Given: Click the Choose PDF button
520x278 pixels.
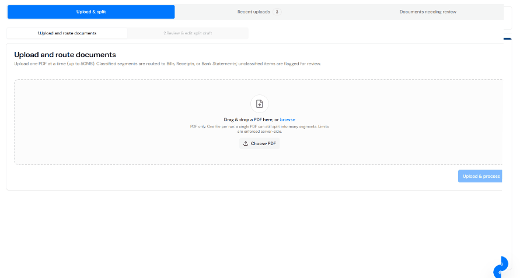Looking at the screenshot, I should click(259, 143).
